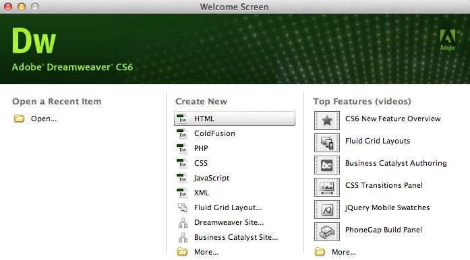
Task: Click the jQ jQuery Mobile Swatches icon
Action: (x=327, y=209)
